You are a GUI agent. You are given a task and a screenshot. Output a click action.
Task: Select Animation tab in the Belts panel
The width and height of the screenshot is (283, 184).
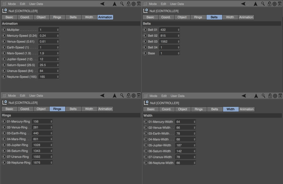[246, 17]
